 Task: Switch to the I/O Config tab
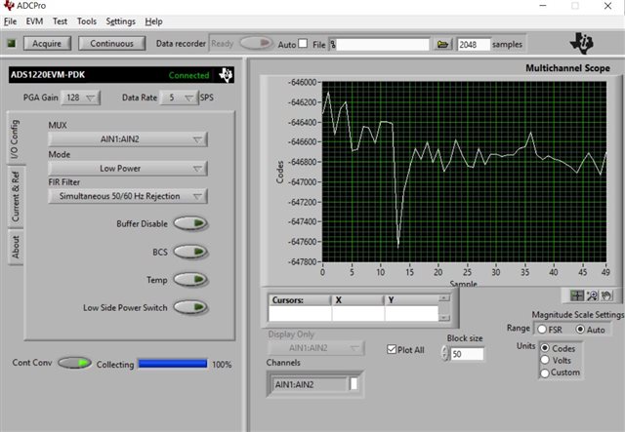click(x=16, y=138)
